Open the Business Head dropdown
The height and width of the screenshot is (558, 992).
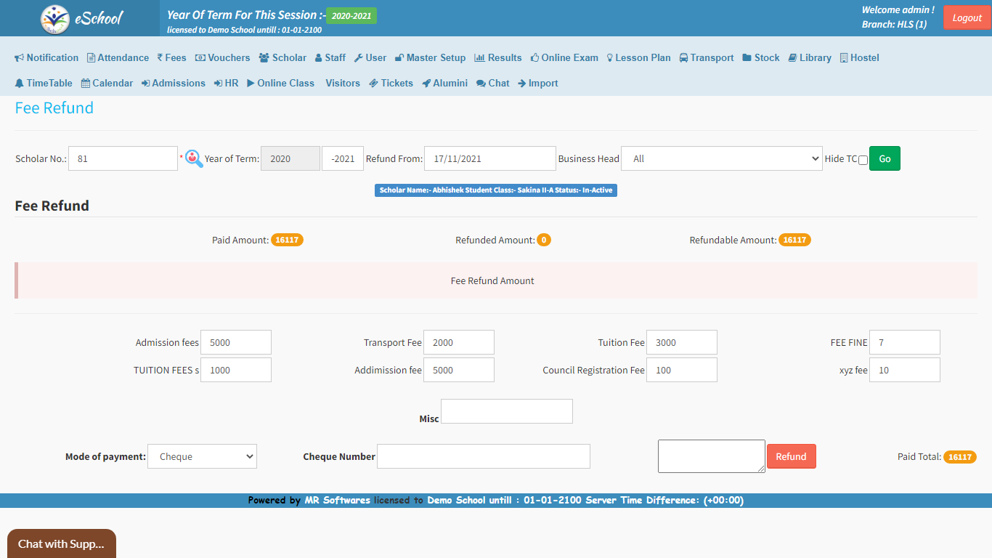pos(720,158)
